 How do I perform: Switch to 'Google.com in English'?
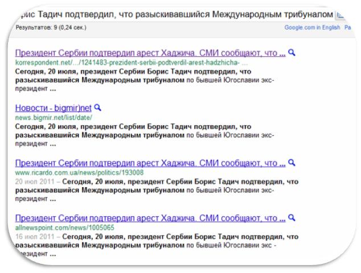coord(312,28)
